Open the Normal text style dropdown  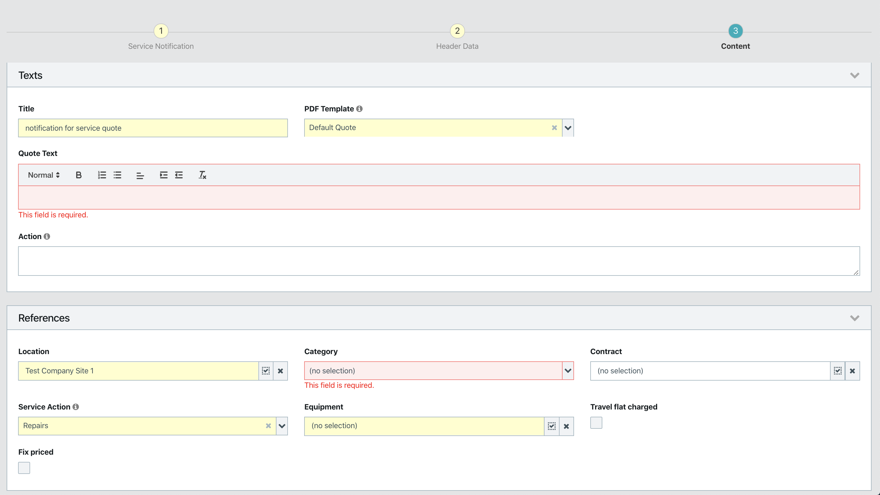point(44,175)
